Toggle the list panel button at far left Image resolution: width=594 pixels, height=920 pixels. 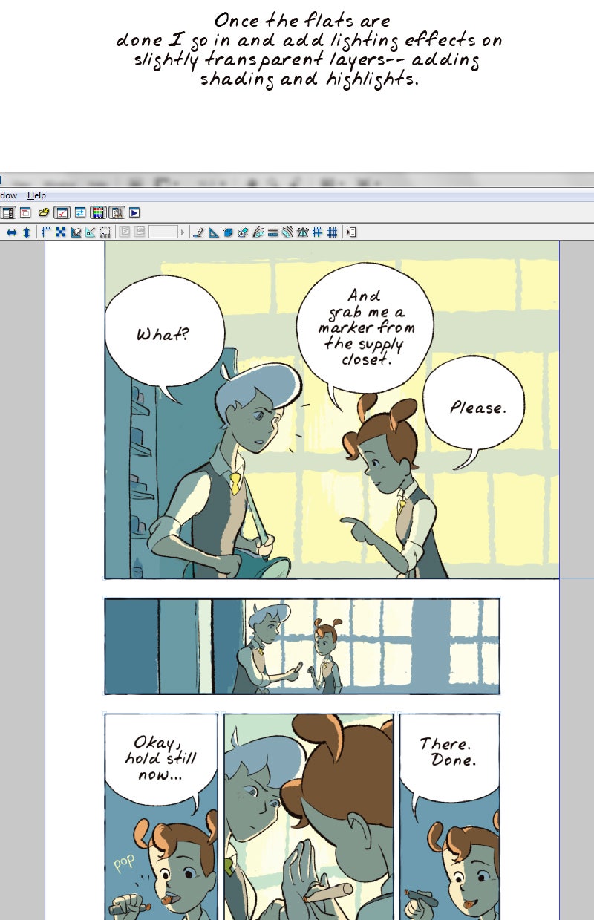pyautogui.click(x=7, y=212)
